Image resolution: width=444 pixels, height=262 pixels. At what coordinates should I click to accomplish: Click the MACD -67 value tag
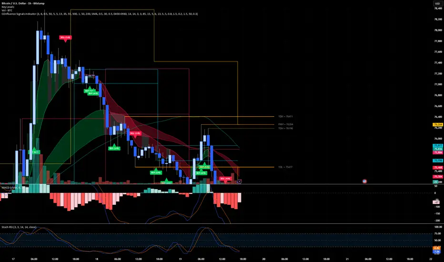(x=436, y=202)
